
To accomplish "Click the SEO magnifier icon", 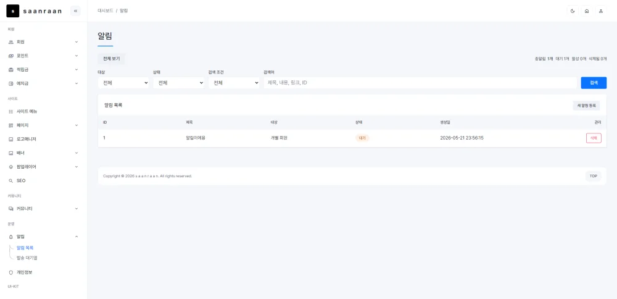I will pyautogui.click(x=11, y=181).
